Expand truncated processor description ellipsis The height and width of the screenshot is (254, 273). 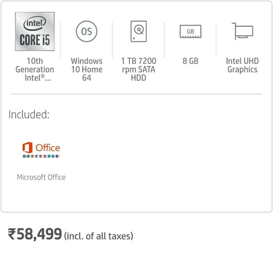click(48, 79)
